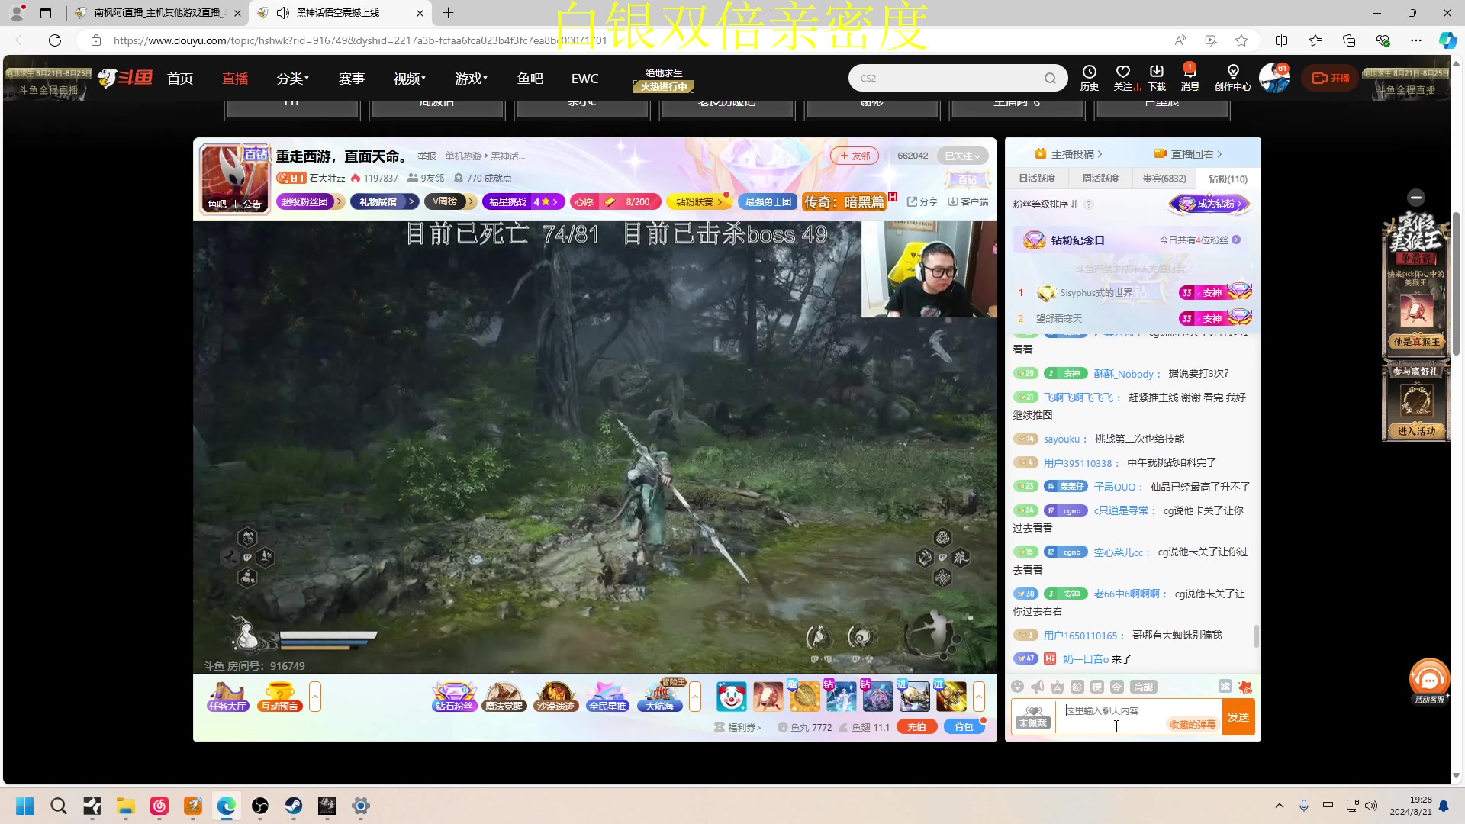Viewport: 1465px width, 824px height.
Task: Expand the 游戏 games menu
Action: coord(471,79)
